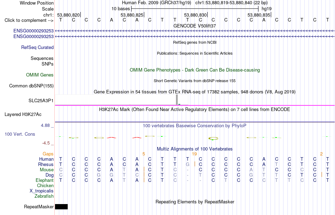Click 'Multiz Alignments of 100 Vertebrates' title
Viewport: 335px width, 215px height.
coord(195,149)
